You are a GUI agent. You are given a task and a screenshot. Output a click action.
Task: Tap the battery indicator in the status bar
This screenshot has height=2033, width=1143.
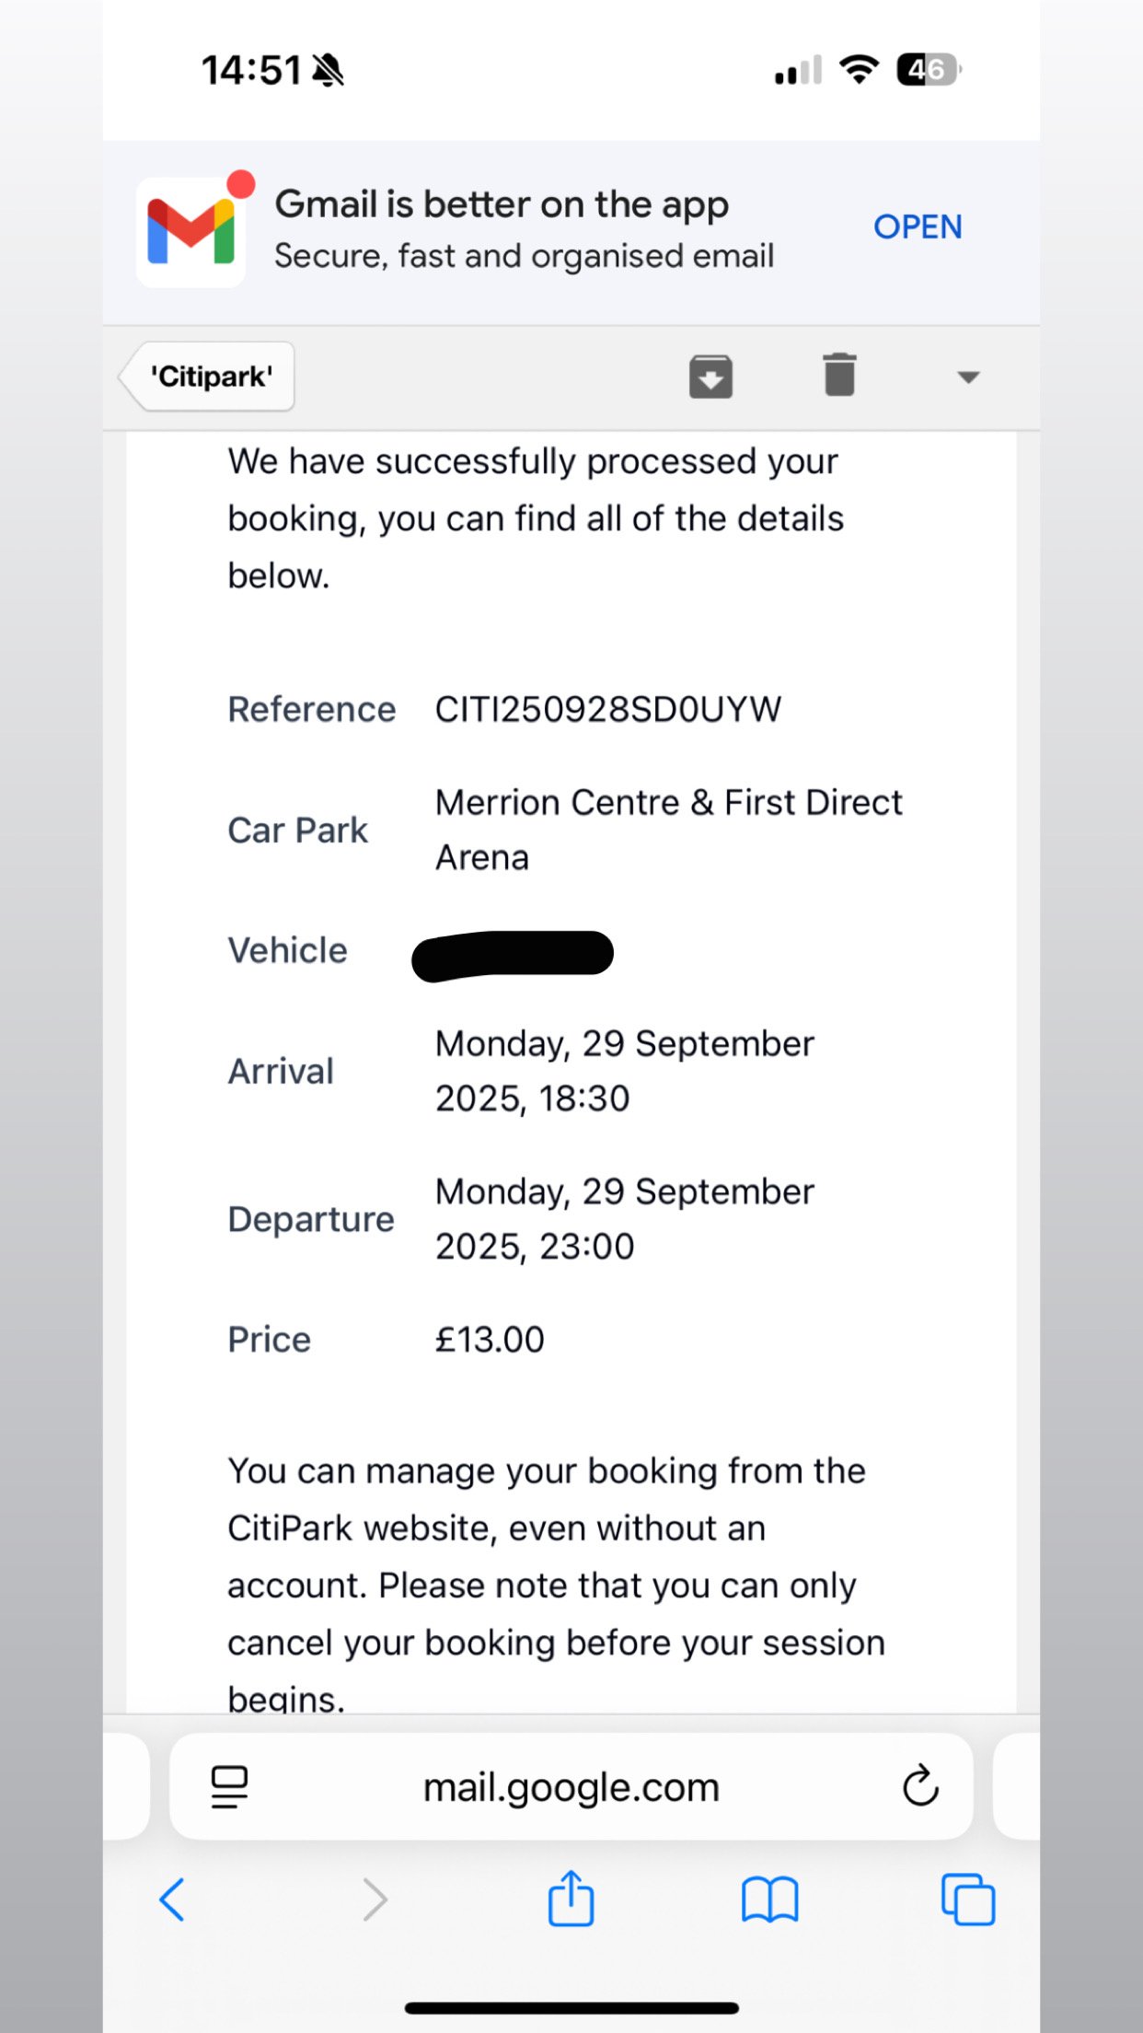point(929,70)
